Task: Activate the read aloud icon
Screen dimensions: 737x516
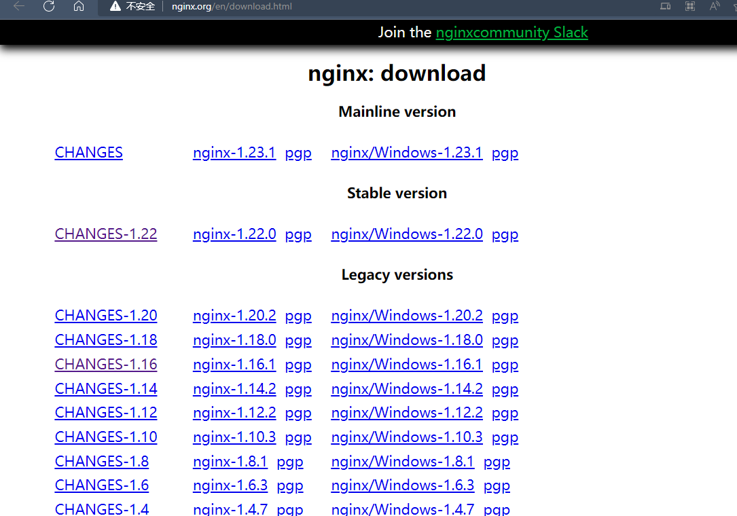Action: tap(715, 6)
